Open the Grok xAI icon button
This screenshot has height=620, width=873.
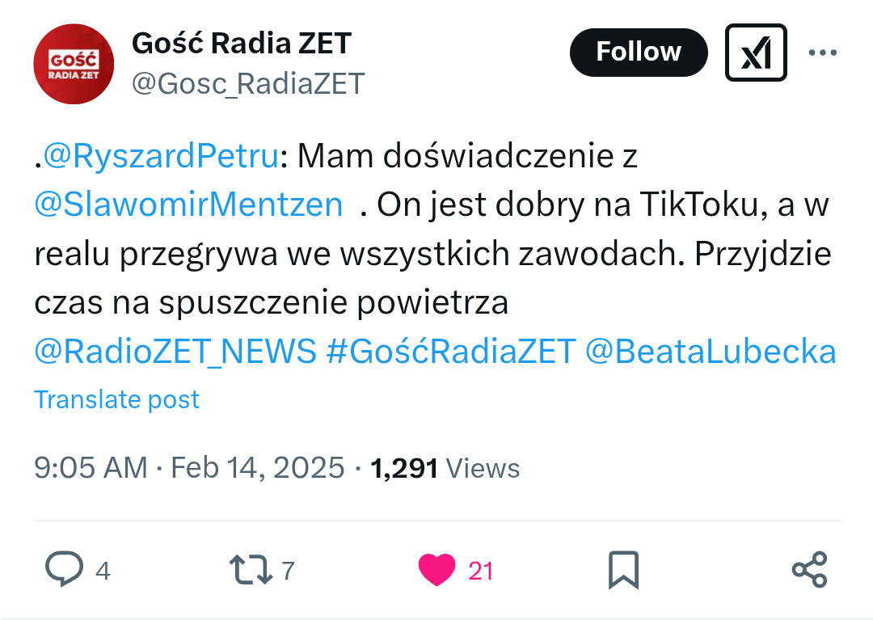pyautogui.click(x=756, y=53)
